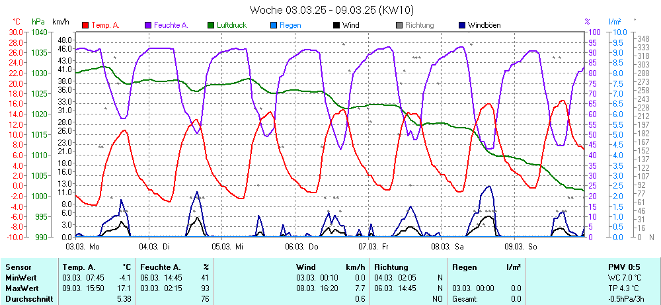
Task: Click the PMV 0:5 header
Action: [x=623, y=267]
